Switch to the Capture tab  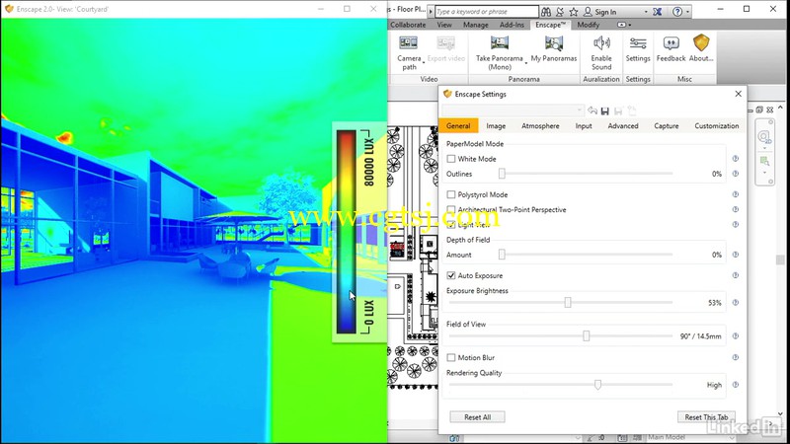(666, 126)
